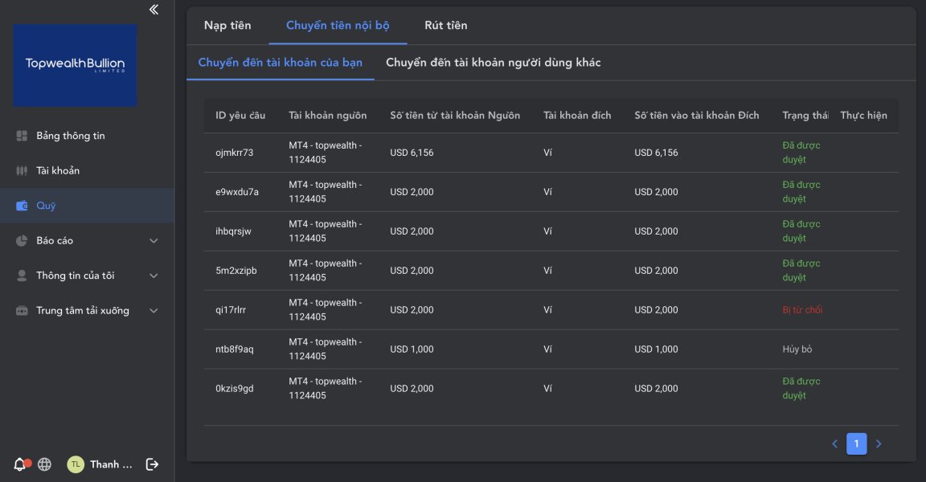Click the ID yêu cầu column header

point(240,116)
